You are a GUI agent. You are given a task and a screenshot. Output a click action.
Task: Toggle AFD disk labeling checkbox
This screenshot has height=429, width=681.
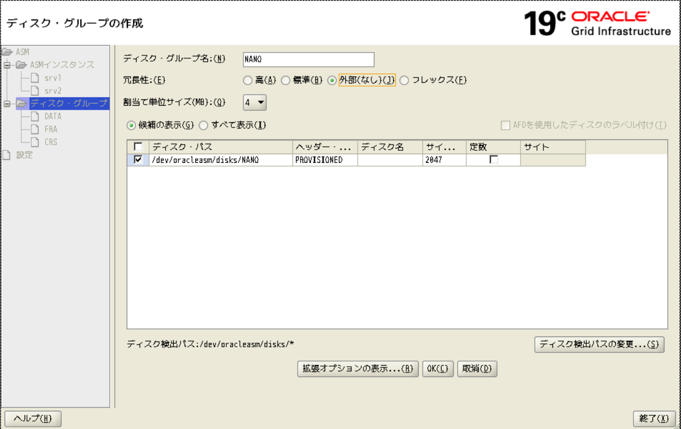506,126
